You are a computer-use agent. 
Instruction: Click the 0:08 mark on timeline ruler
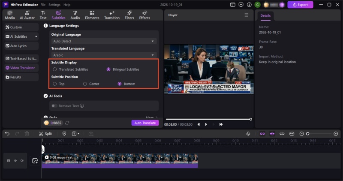pyautogui.click(x=197, y=141)
